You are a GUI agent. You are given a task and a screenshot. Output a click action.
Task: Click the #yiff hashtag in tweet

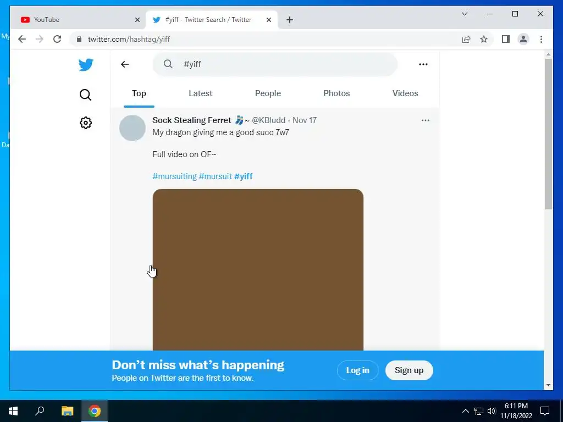[244, 176]
